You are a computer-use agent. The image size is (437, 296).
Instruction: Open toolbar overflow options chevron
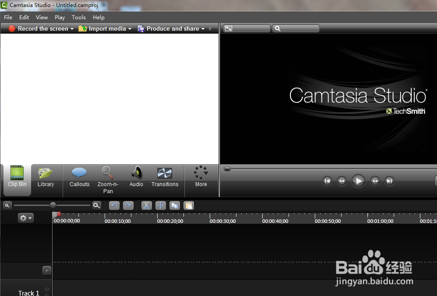210,29
